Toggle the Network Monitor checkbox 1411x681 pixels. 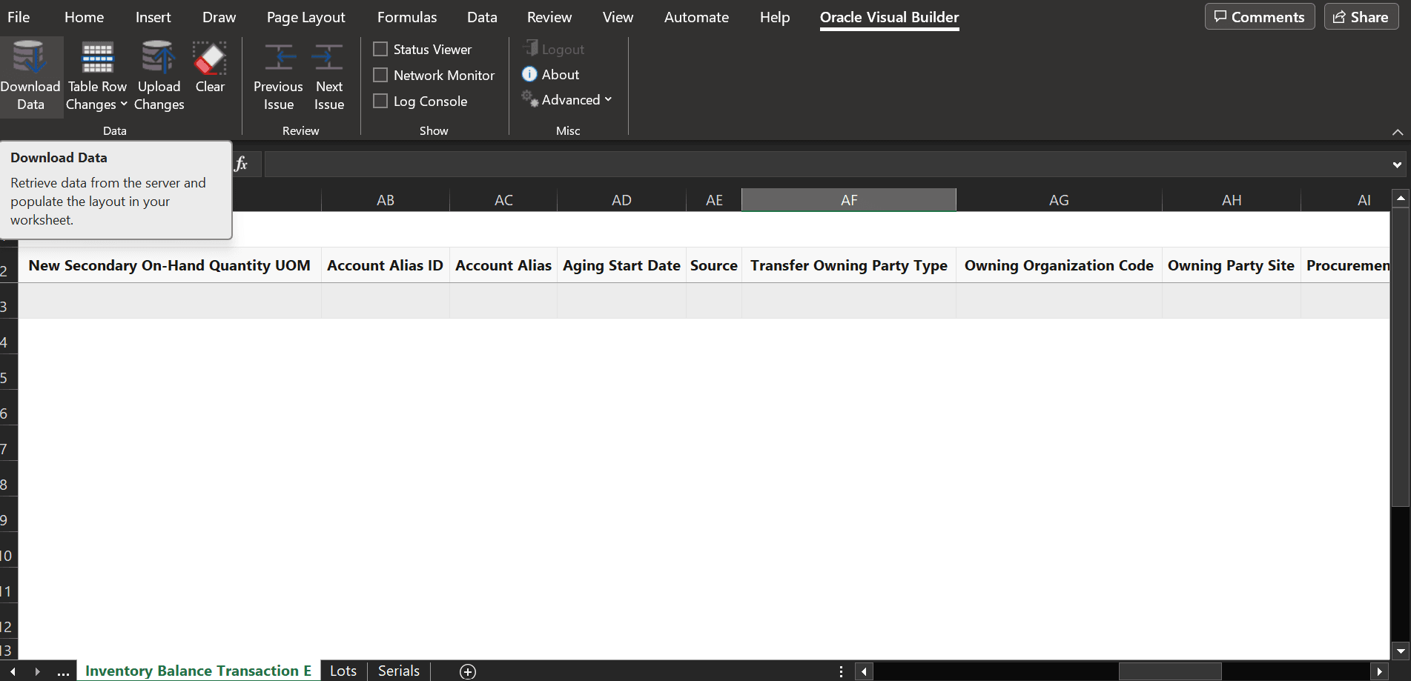[x=380, y=75]
